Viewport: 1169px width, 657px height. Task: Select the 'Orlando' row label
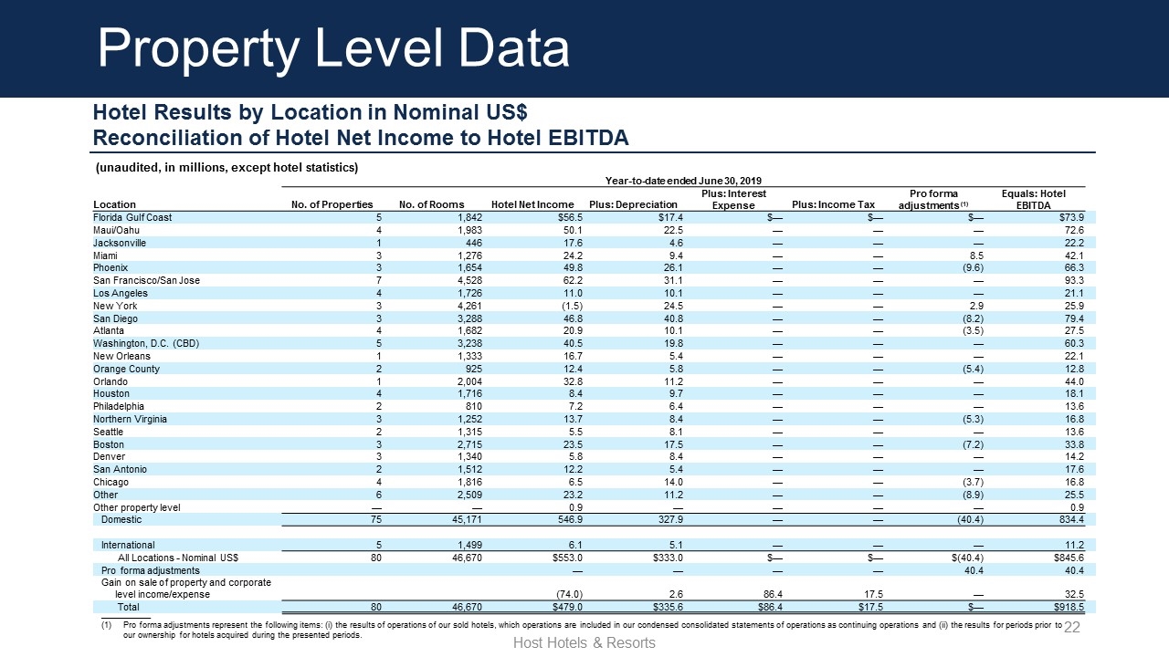click(109, 381)
